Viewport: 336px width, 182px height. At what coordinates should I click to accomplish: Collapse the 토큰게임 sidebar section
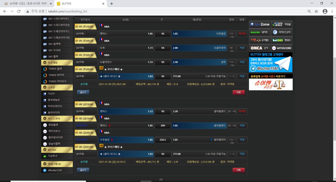pyautogui.click(x=57, y=63)
